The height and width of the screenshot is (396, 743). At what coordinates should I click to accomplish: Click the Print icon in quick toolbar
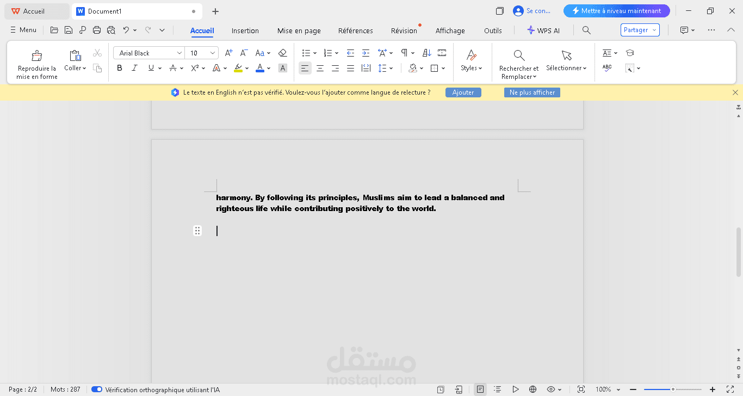97,30
